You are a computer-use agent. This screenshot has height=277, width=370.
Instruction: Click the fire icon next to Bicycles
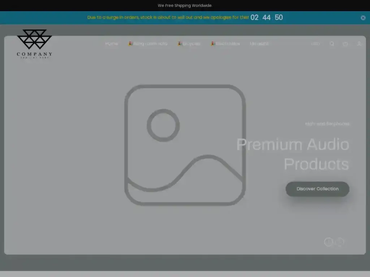pos(180,44)
